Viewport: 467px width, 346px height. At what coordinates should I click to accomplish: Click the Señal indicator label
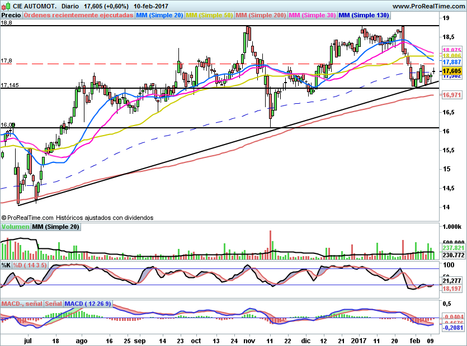tap(54, 304)
